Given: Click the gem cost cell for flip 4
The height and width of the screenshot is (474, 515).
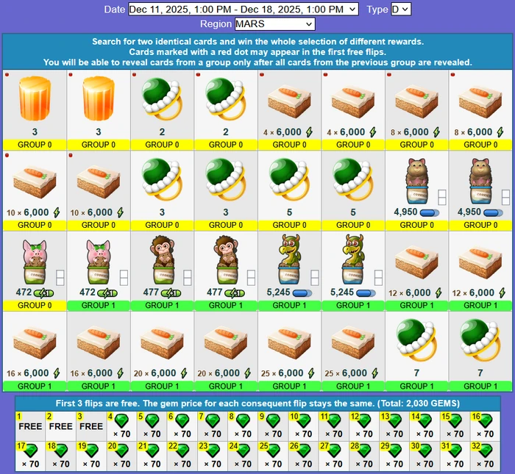Looking at the screenshot, I should pyautogui.click(x=121, y=426).
